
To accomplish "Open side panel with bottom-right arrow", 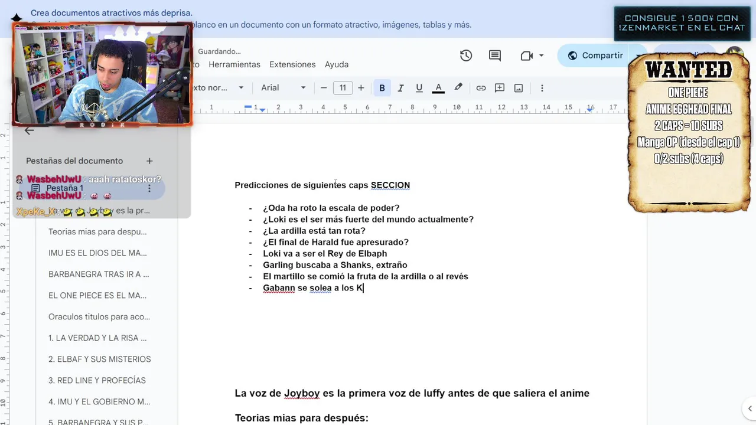I will coord(750,408).
